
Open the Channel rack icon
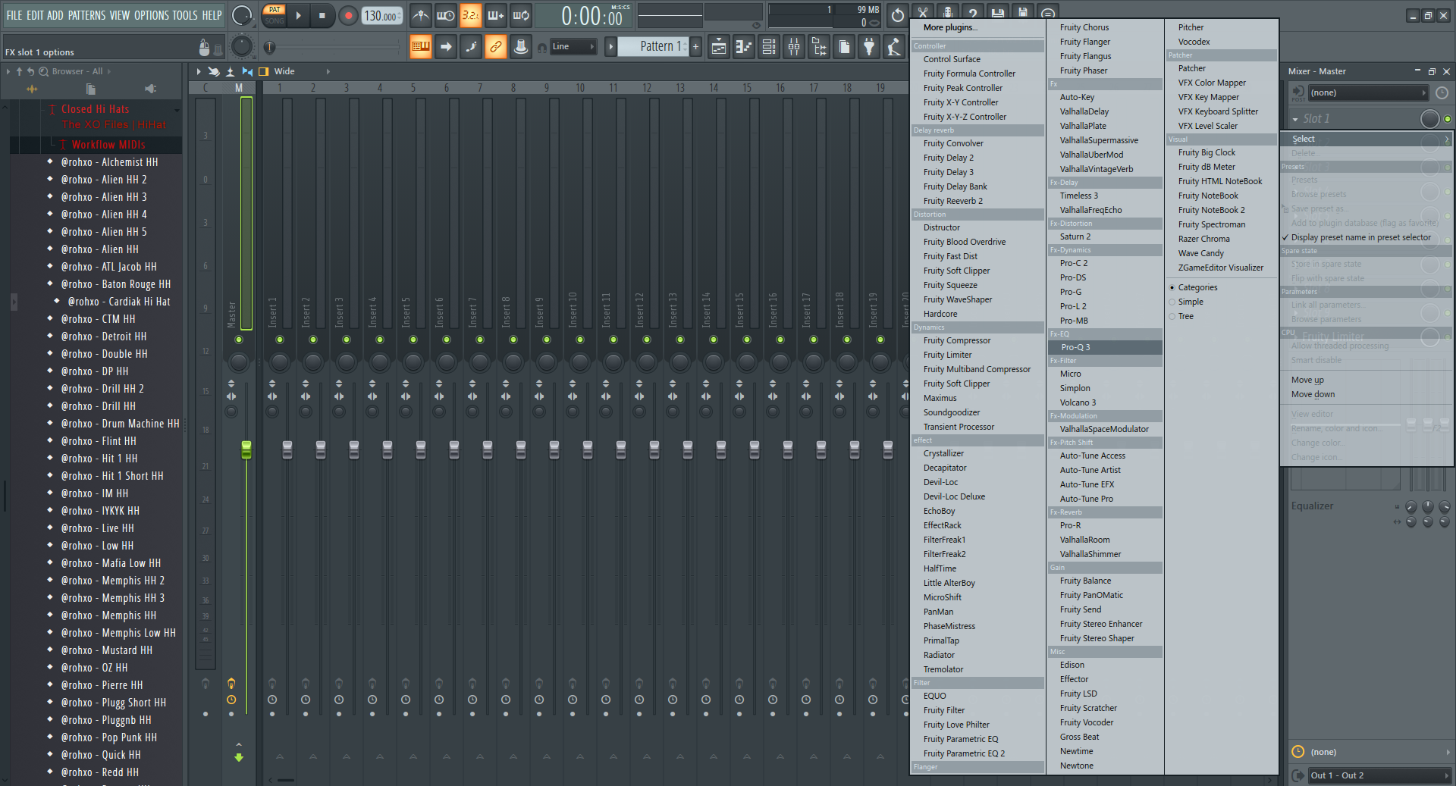[x=769, y=47]
